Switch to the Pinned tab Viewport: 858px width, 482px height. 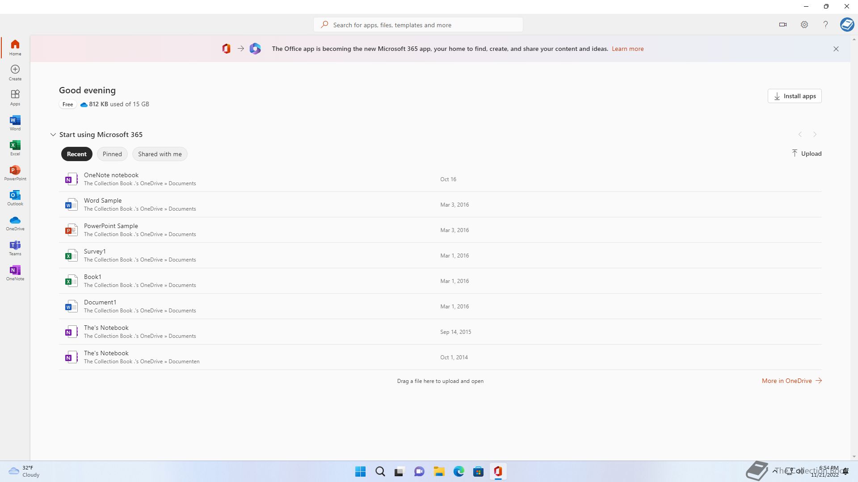pos(112,154)
